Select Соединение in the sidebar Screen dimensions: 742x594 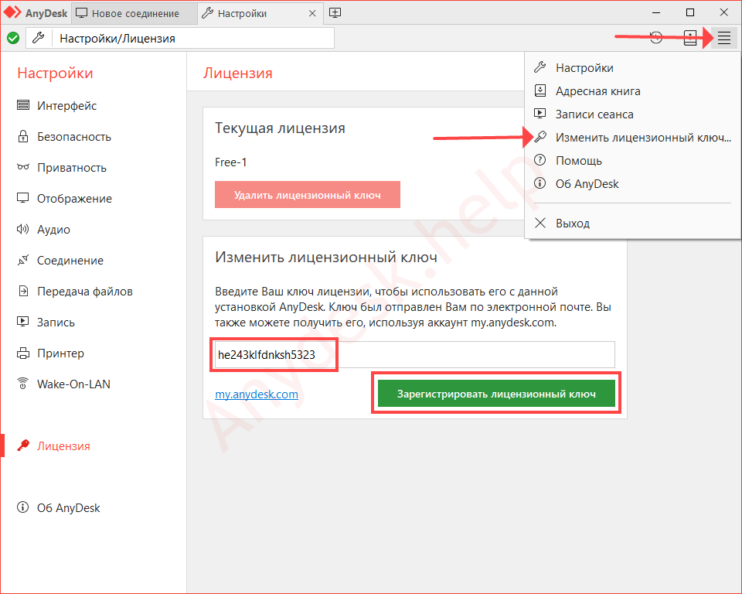coord(60,260)
